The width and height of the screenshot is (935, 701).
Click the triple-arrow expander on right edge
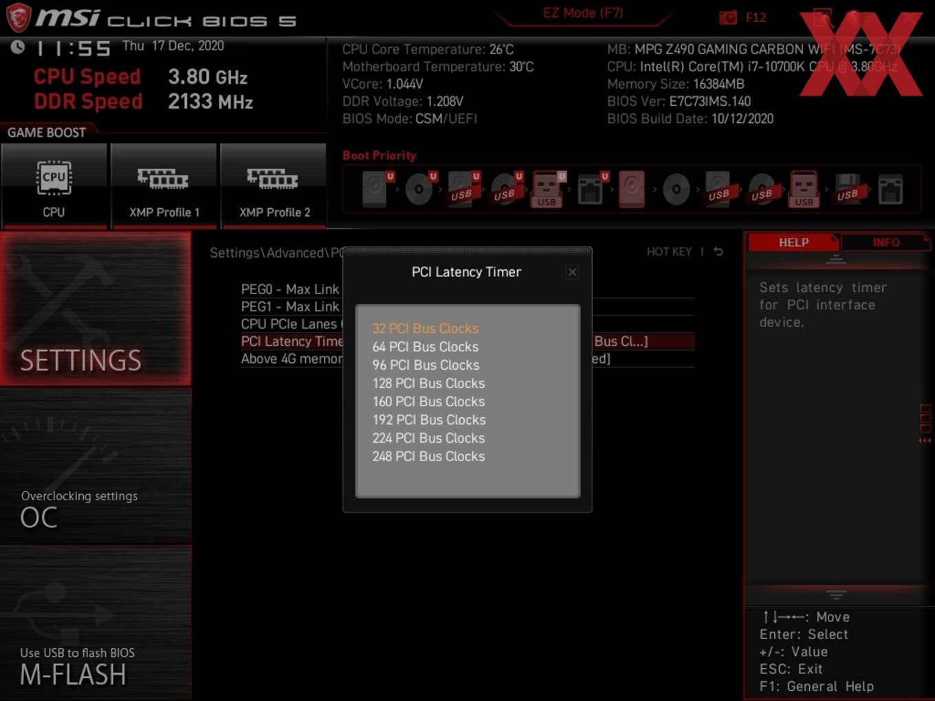tap(925, 441)
